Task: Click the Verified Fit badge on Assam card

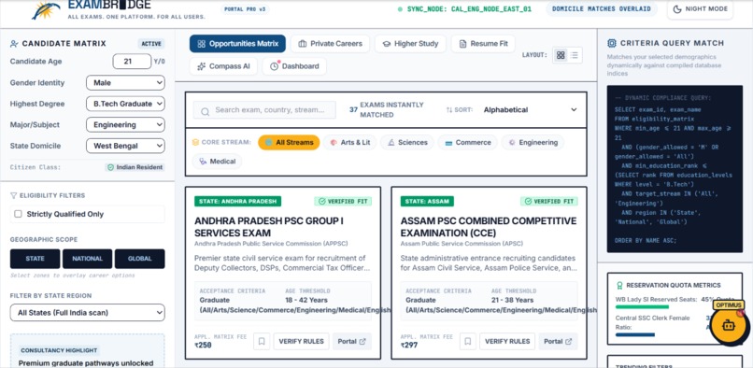Action: [549, 202]
